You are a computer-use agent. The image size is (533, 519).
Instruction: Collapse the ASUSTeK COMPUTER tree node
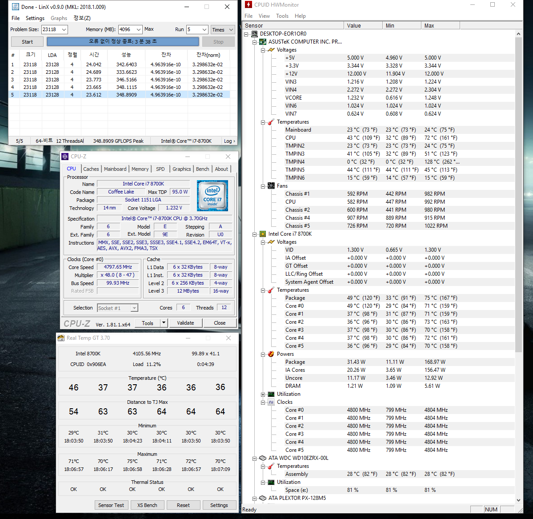pos(254,42)
